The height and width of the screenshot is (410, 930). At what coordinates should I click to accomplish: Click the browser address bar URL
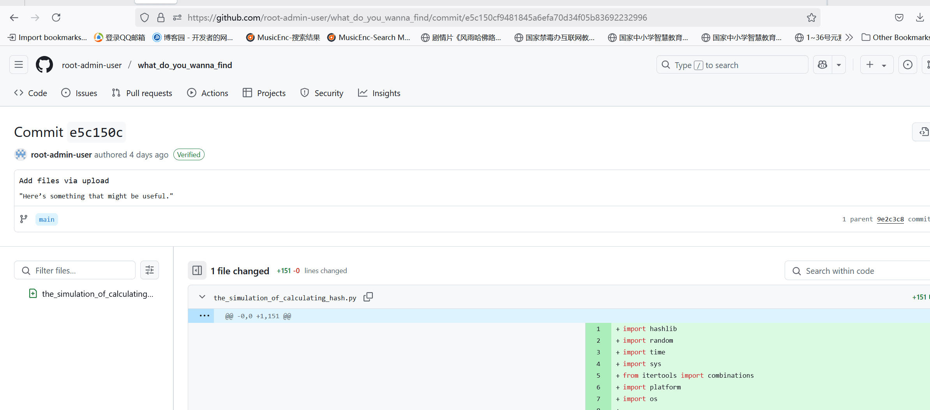click(x=417, y=18)
